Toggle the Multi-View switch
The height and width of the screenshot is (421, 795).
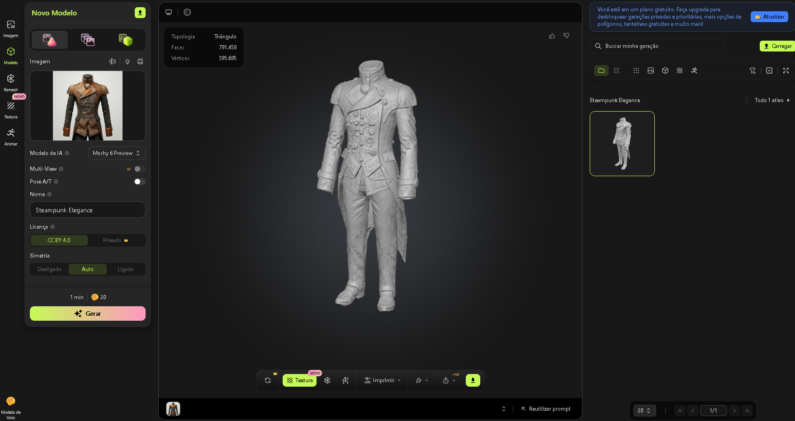pos(139,169)
